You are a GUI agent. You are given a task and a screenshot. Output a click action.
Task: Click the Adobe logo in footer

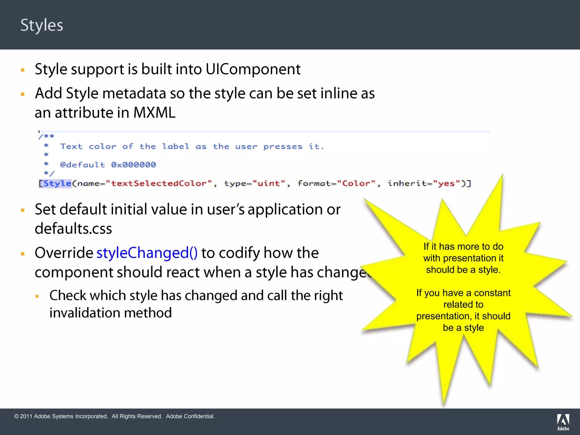tap(563, 422)
